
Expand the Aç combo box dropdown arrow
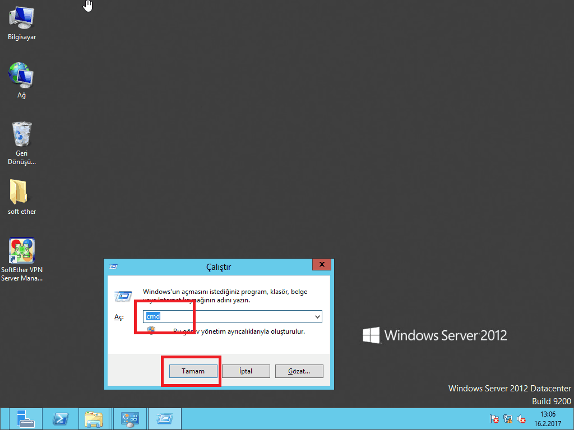[318, 317]
